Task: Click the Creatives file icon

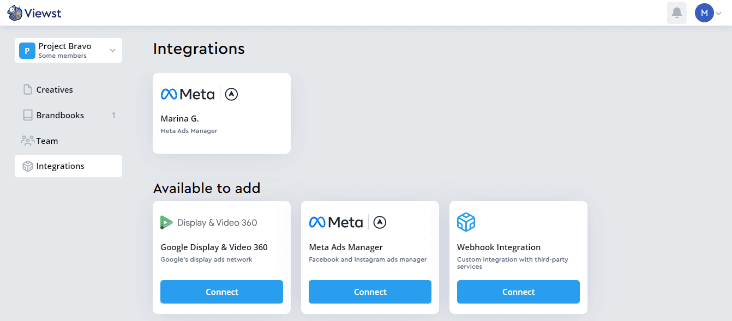Action: [27, 89]
